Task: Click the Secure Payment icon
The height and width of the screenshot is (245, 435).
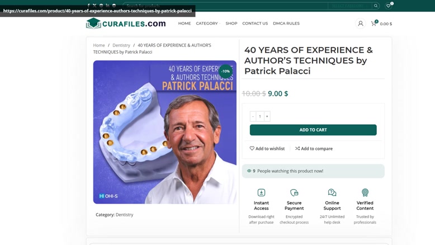Action: point(294,192)
